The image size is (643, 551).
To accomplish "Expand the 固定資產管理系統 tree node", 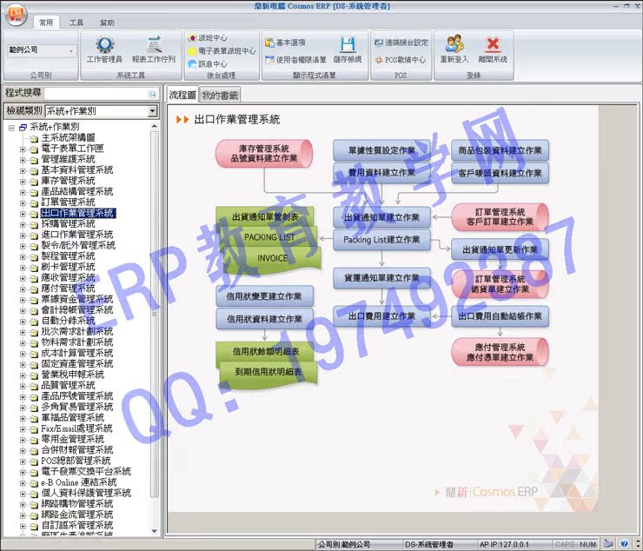I will click(x=23, y=365).
